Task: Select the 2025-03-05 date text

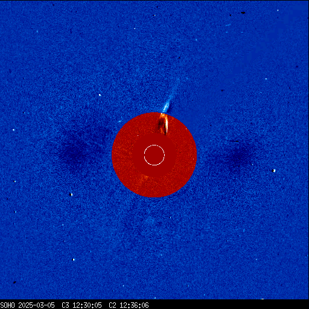Action: pyautogui.click(x=37, y=305)
